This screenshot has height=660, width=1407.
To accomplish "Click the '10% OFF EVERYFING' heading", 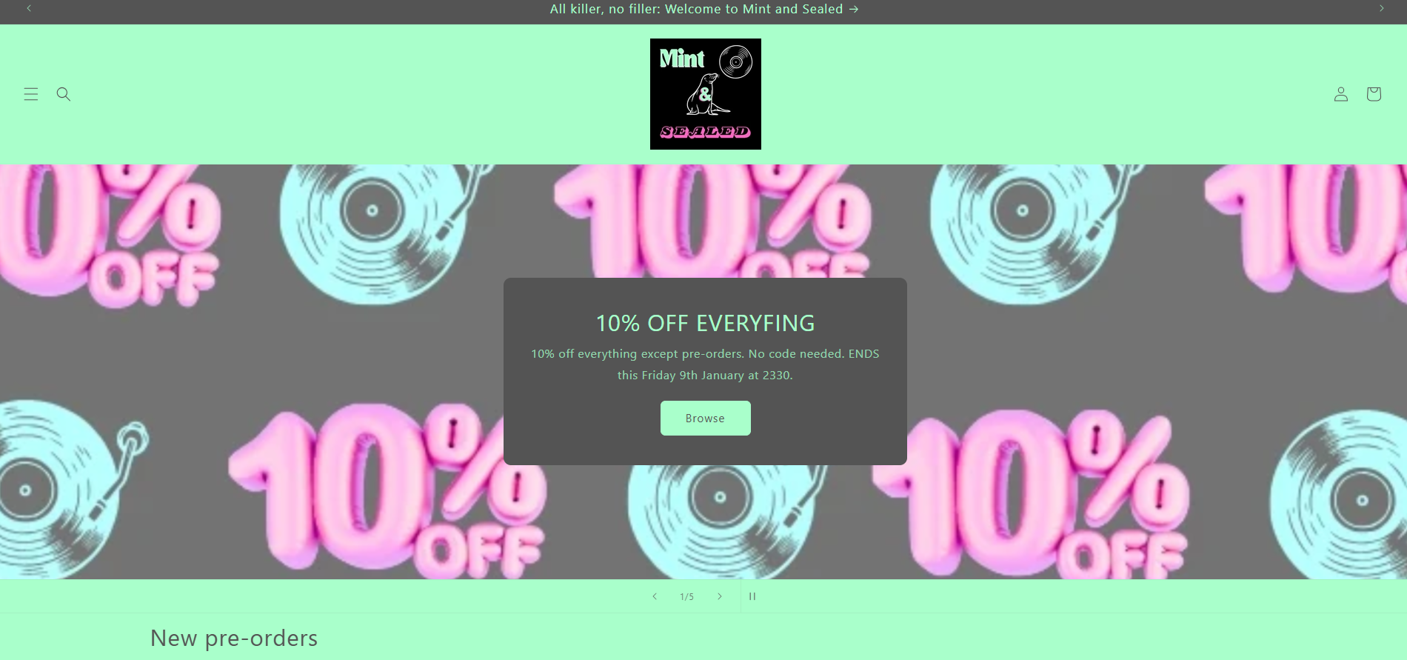I will tap(705, 323).
